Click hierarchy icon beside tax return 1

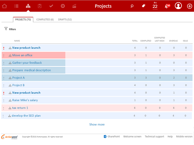click(10, 108)
